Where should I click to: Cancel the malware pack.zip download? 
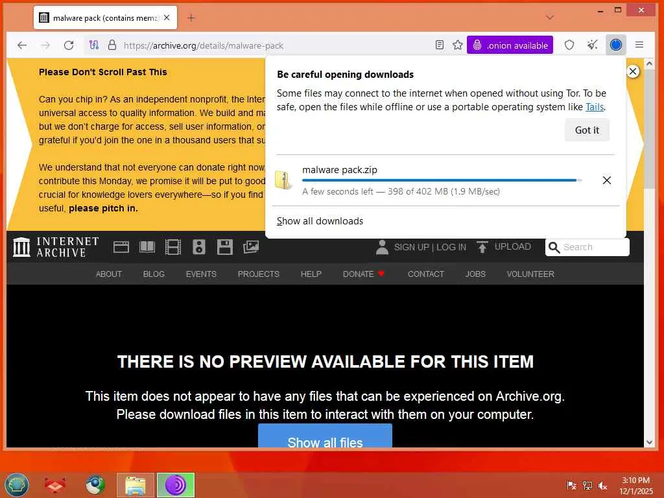pos(607,180)
